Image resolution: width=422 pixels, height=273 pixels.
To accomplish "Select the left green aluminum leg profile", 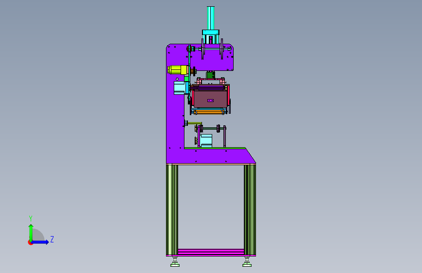I will pyautogui.click(x=172, y=209).
